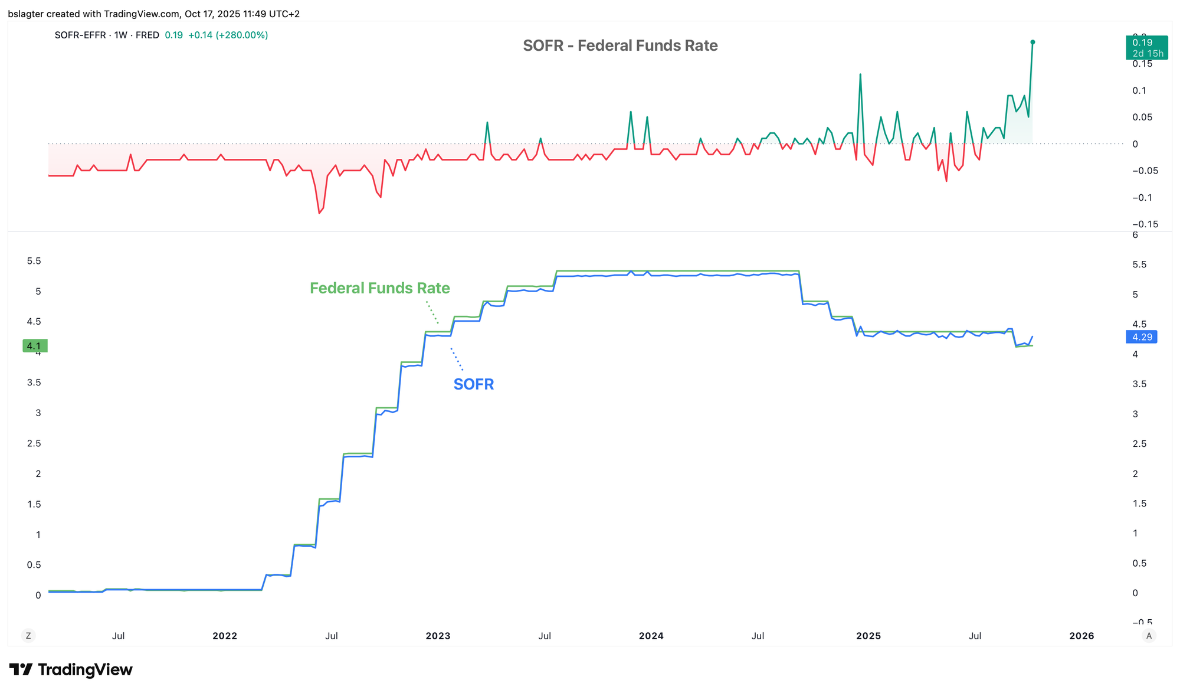Click the 2025 label on time axis
The width and height of the screenshot is (1180, 693).
pyautogui.click(x=868, y=636)
